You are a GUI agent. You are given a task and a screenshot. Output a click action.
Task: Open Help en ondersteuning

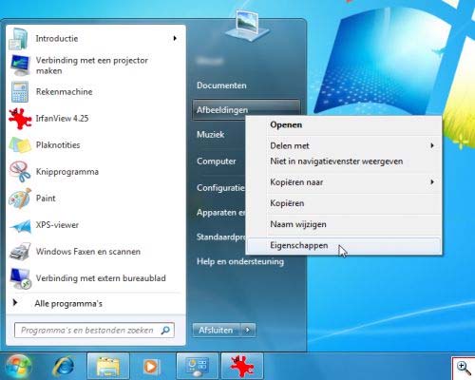click(x=240, y=261)
